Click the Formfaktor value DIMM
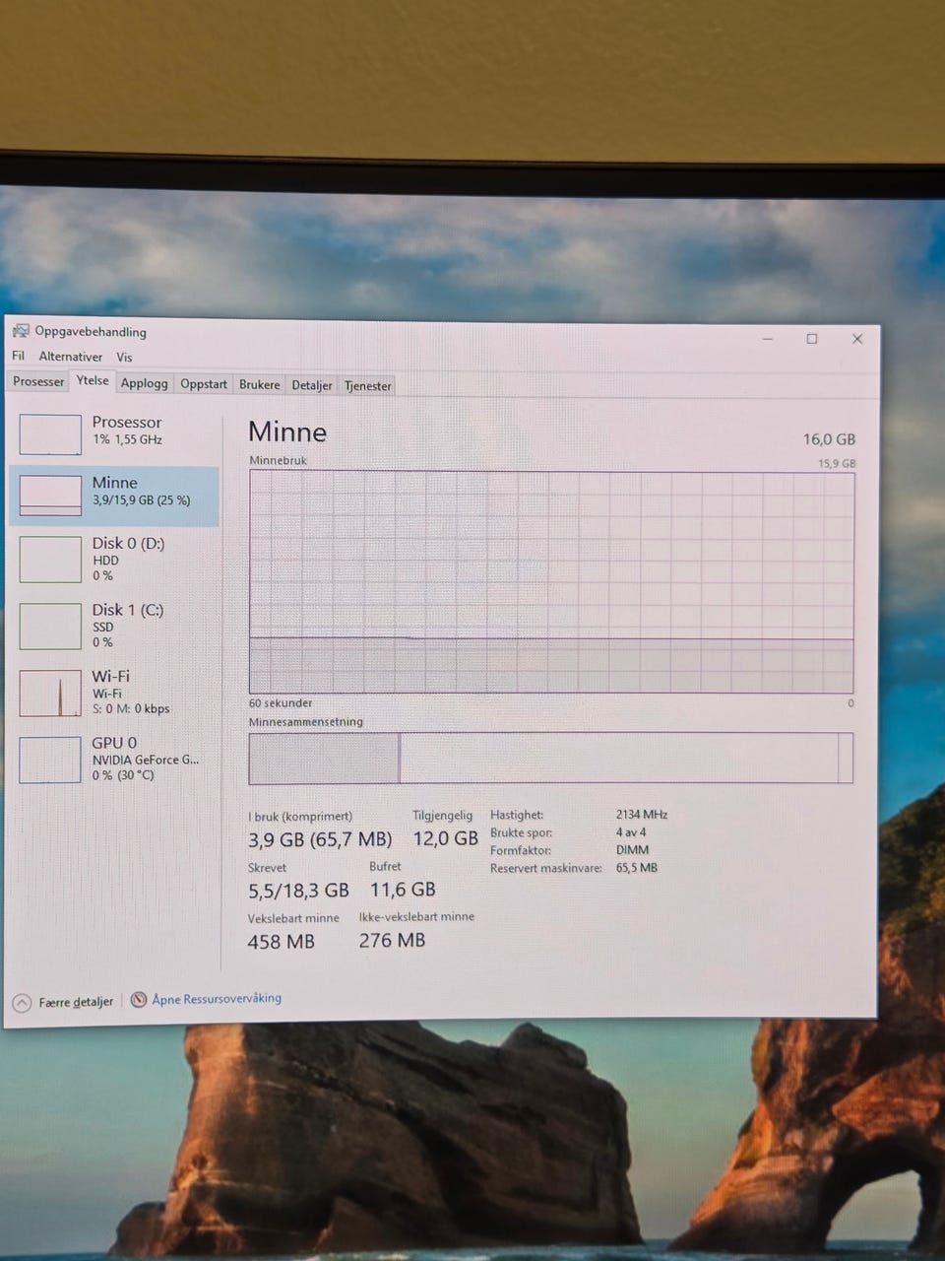The image size is (945, 1261). coord(633,850)
